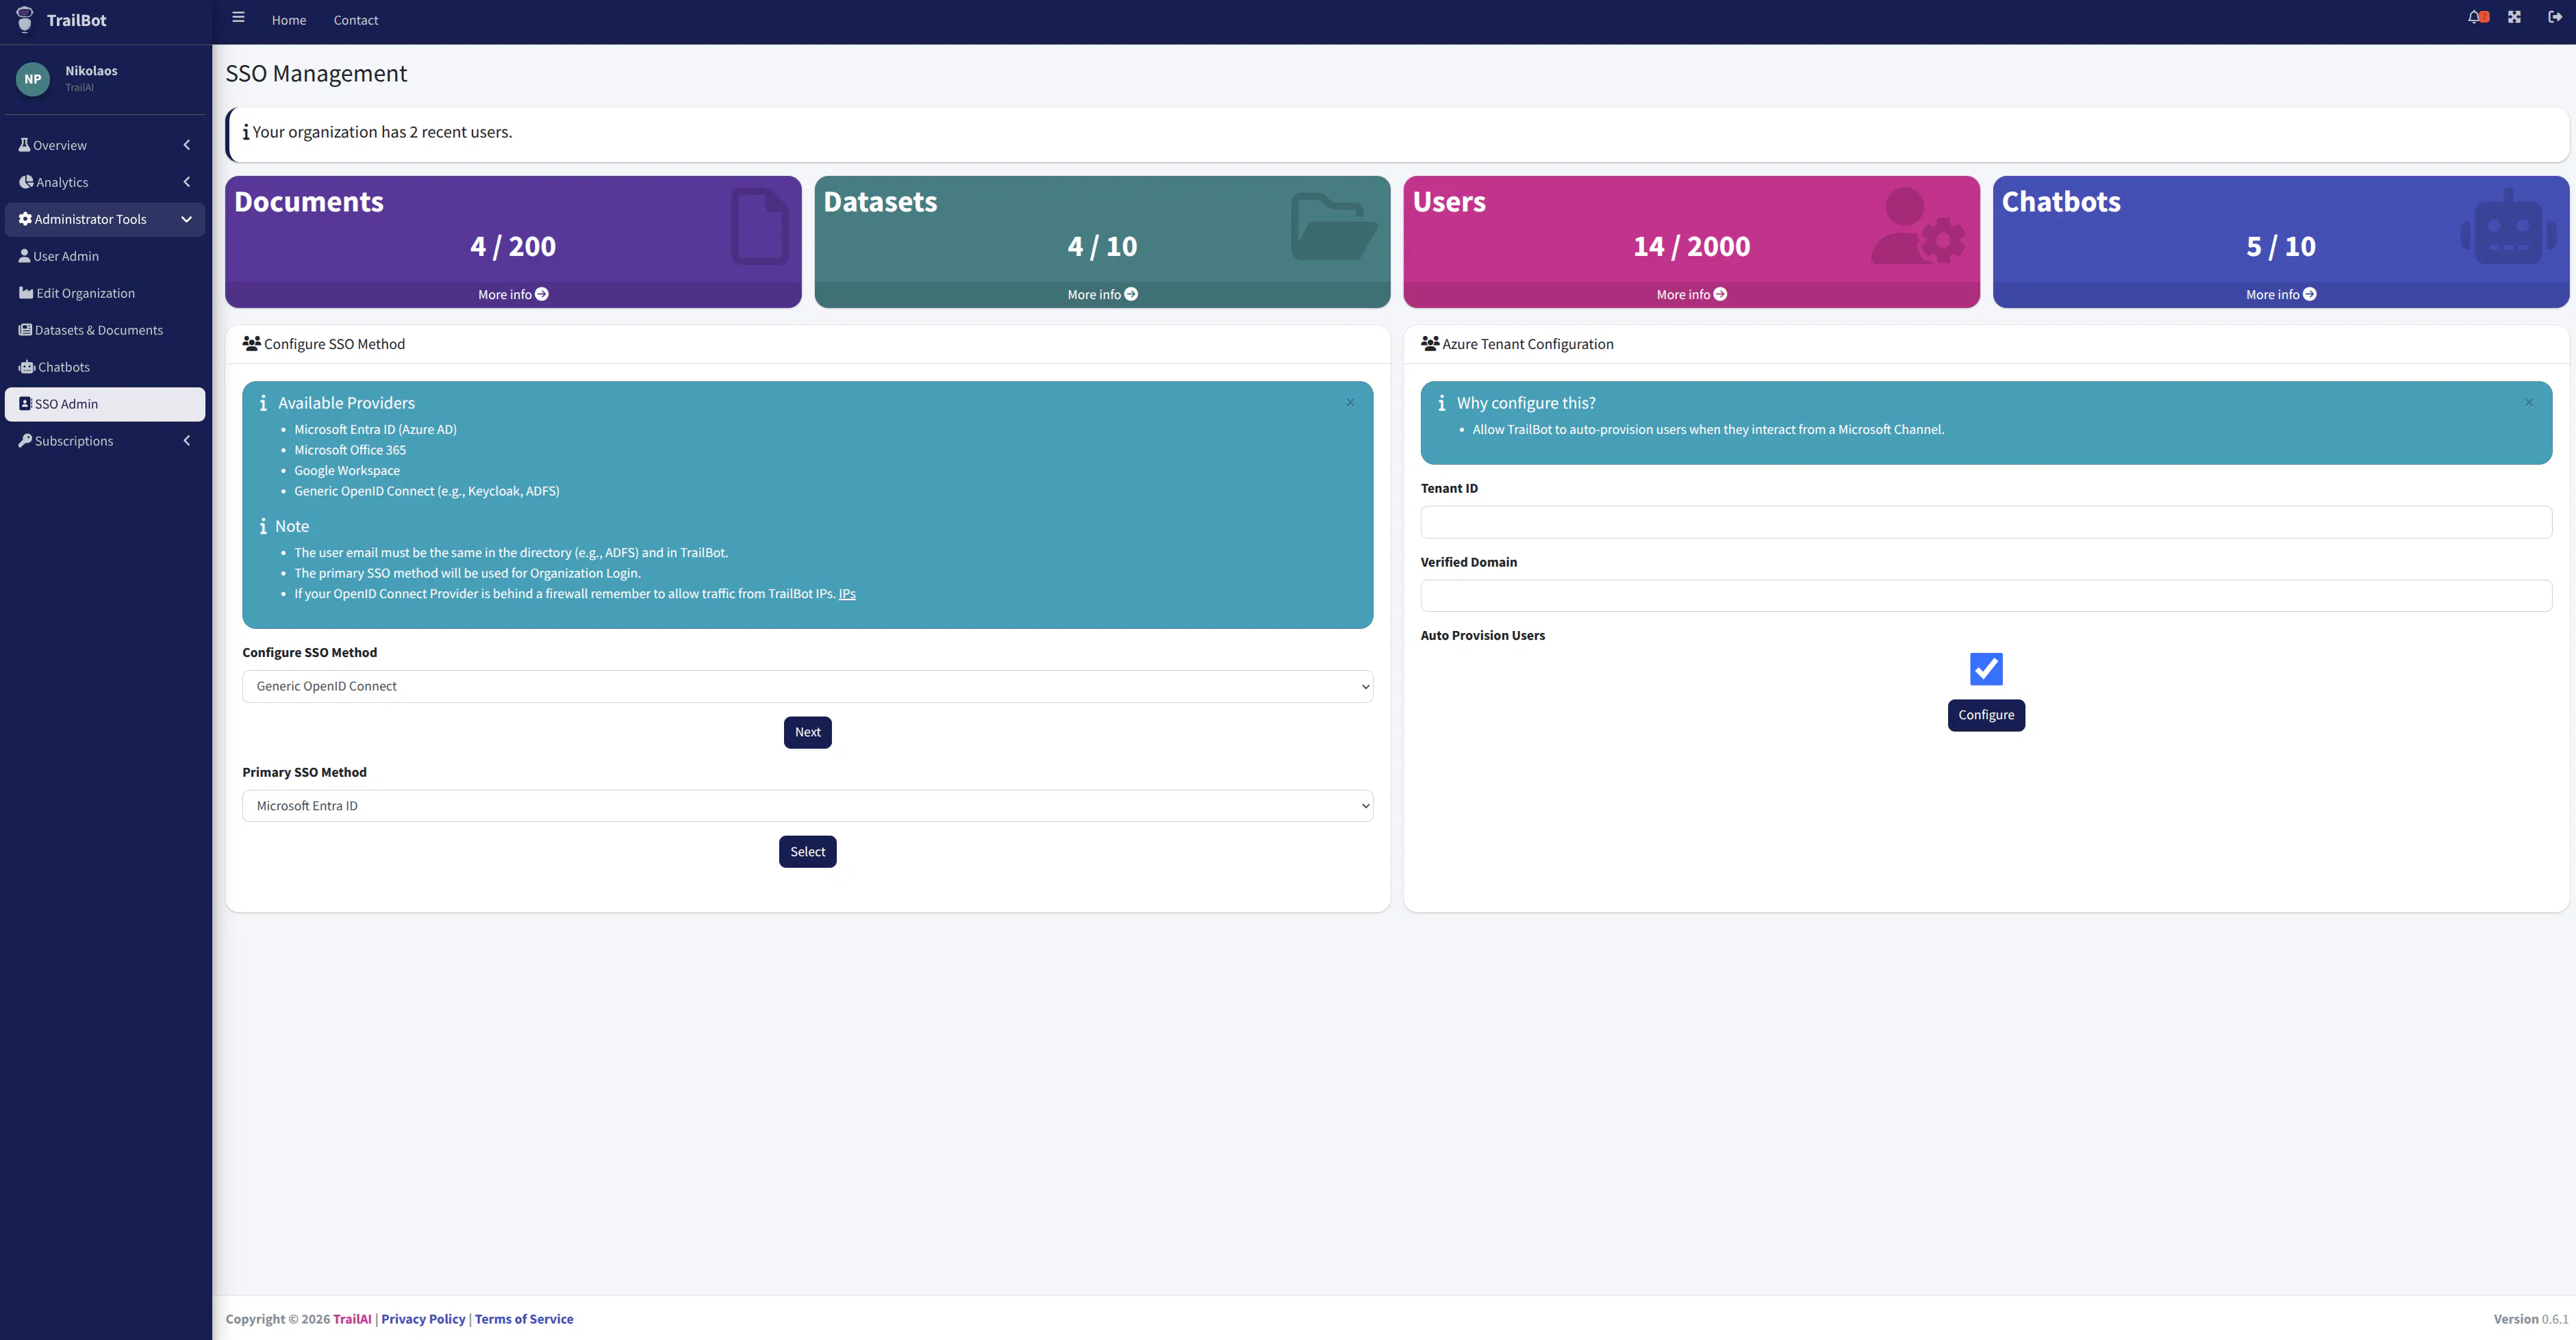The width and height of the screenshot is (2576, 1340).
Task: Click the Next button
Action: 807,732
